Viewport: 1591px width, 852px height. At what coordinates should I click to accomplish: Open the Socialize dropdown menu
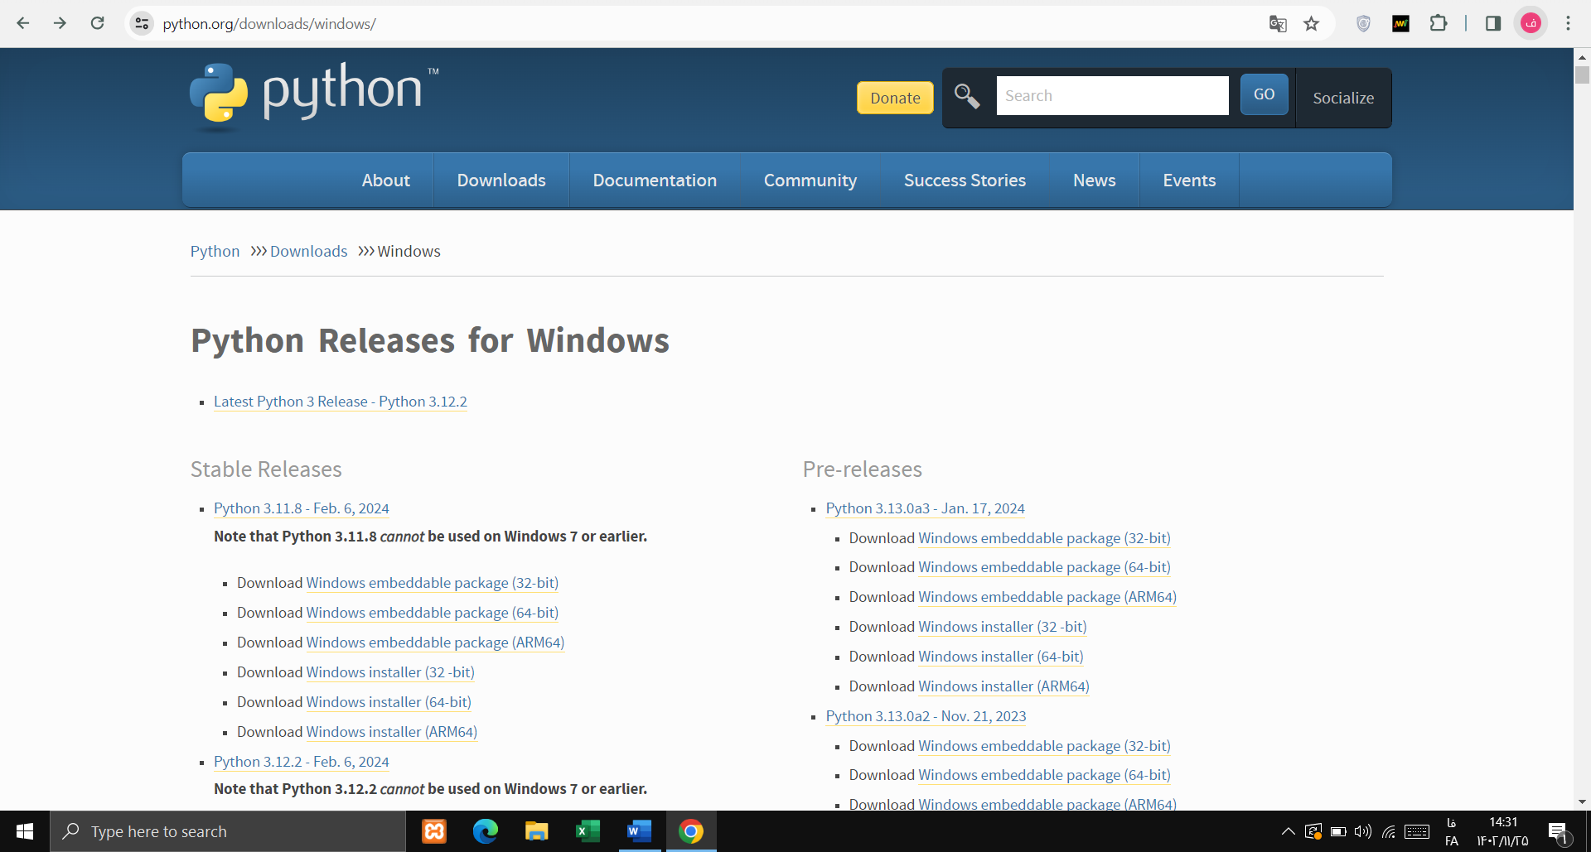pyautogui.click(x=1343, y=98)
